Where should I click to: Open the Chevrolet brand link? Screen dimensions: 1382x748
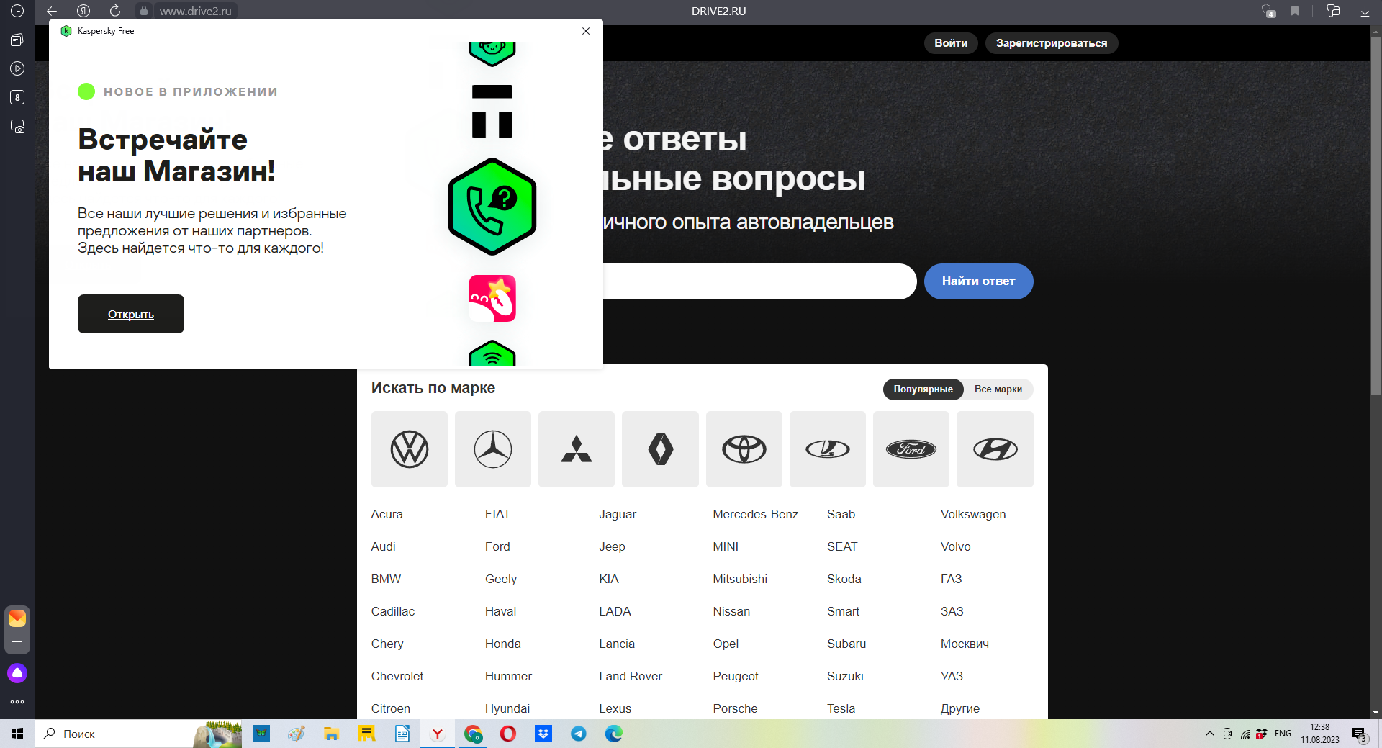click(x=397, y=676)
